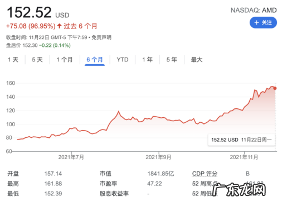
Task: Click the CDP 评分 label link
Action: coord(205,174)
